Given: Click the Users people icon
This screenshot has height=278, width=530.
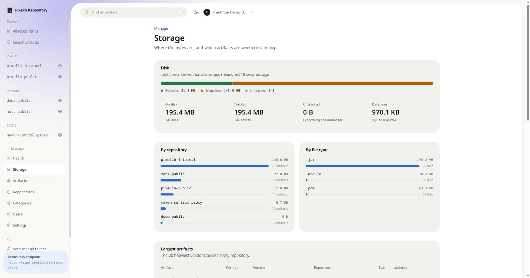Looking at the screenshot, I should click(x=9, y=214).
